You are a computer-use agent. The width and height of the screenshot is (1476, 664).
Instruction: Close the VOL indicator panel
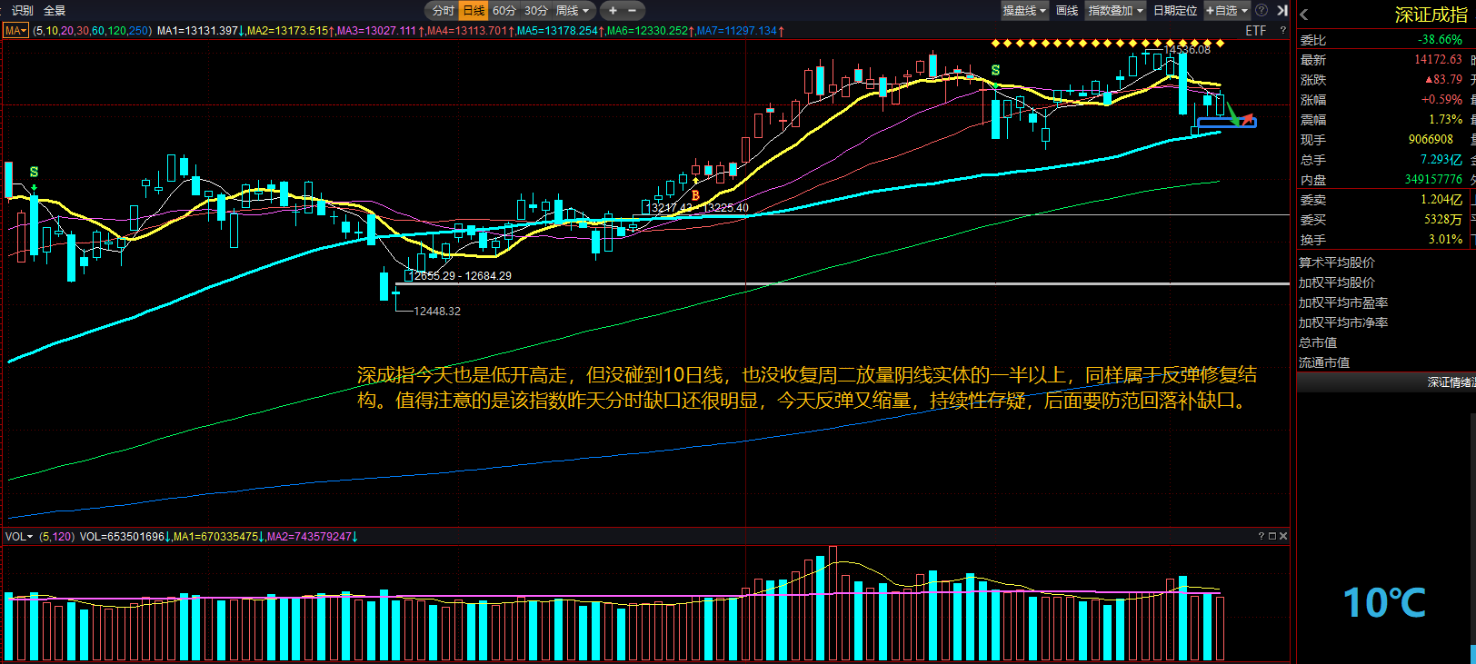pyautogui.click(x=1283, y=537)
